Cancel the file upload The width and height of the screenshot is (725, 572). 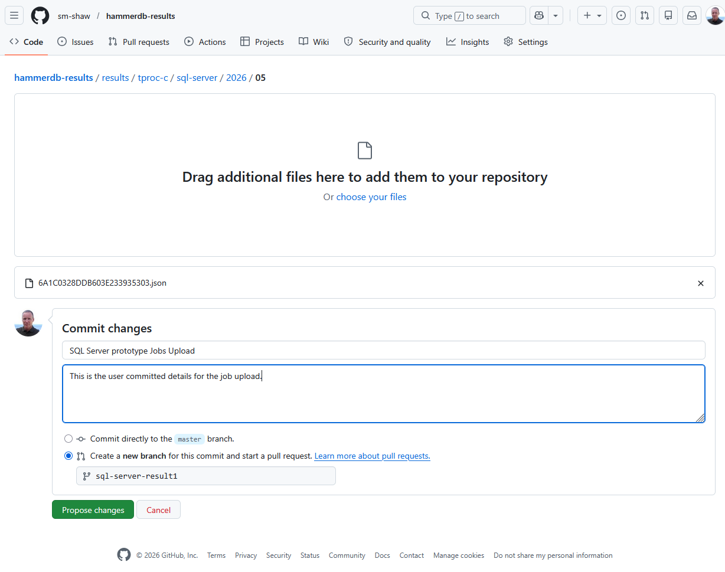click(x=158, y=509)
